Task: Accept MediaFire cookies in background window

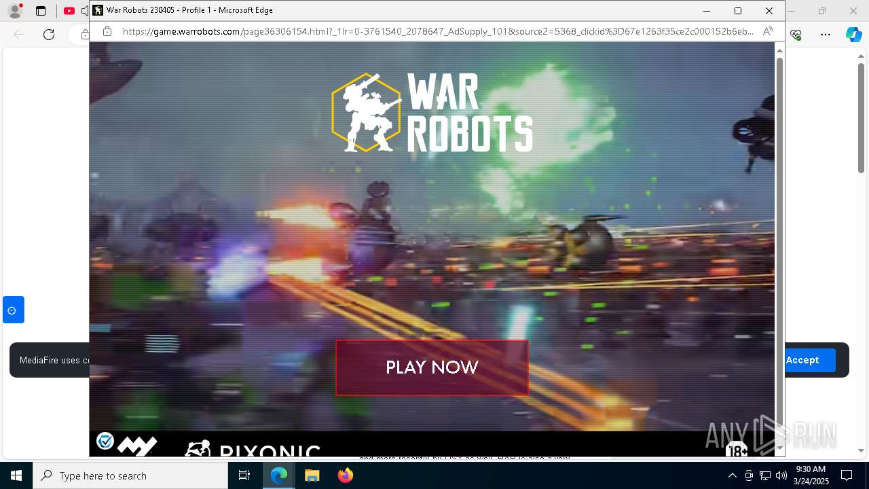Action: pyautogui.click(x=802, y=360)
